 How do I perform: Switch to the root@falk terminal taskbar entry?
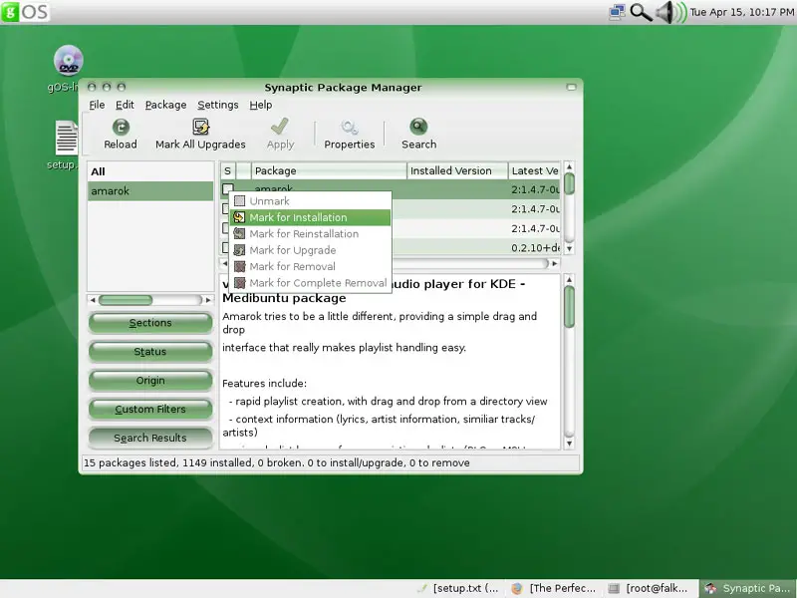coord(651,588)
